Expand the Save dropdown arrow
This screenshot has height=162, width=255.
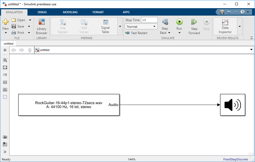pos(29,26)
